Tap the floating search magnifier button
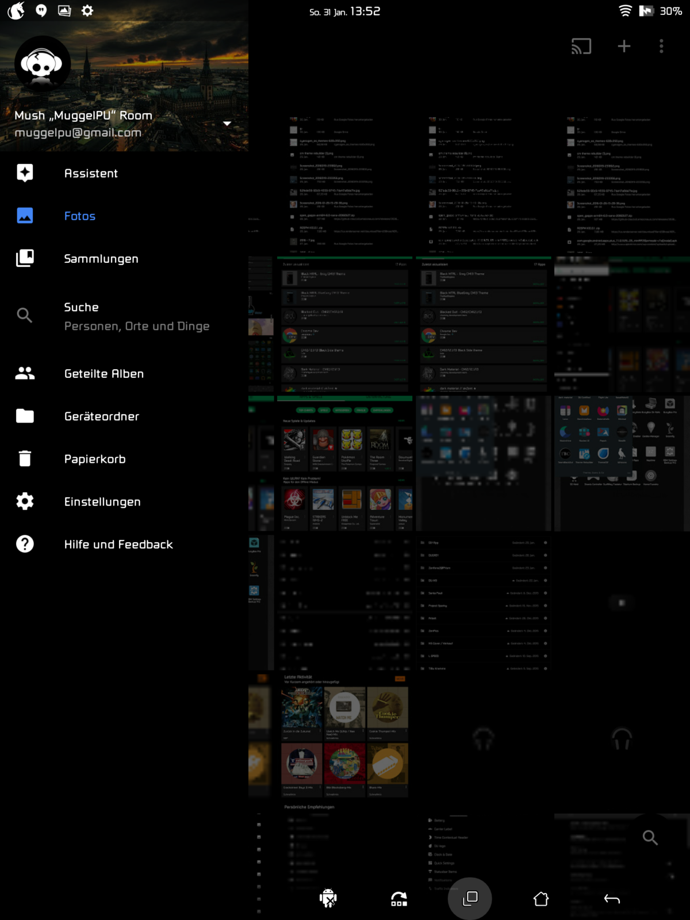This screenshot has width=690, height=920. [x=650, y=837]
